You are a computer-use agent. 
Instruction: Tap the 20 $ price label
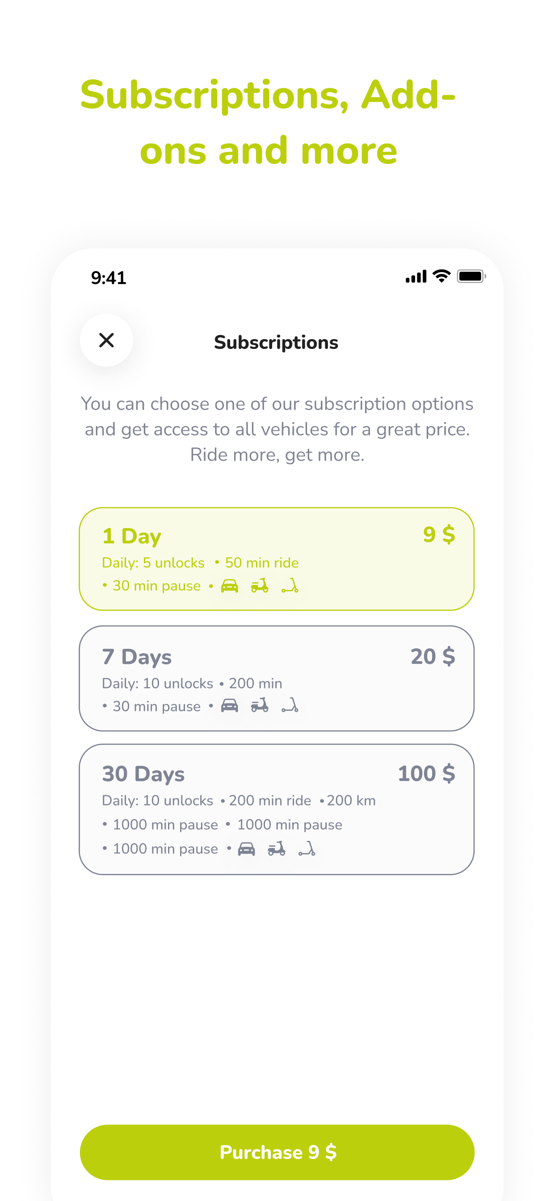(x=433, y=656)
